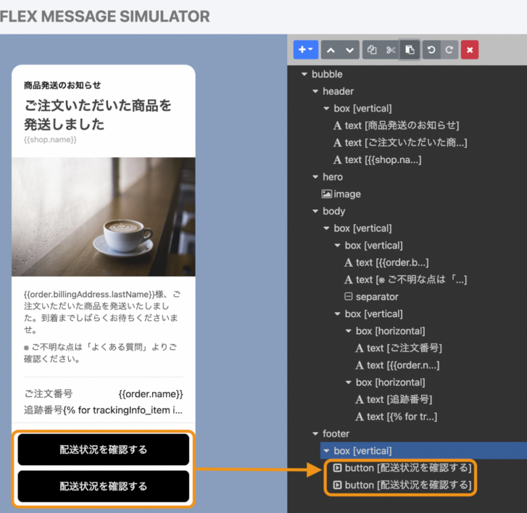The image size is (527, 513).
Task: Click the upper black 配送状況を確認する preview button
Action: [103, 449]
